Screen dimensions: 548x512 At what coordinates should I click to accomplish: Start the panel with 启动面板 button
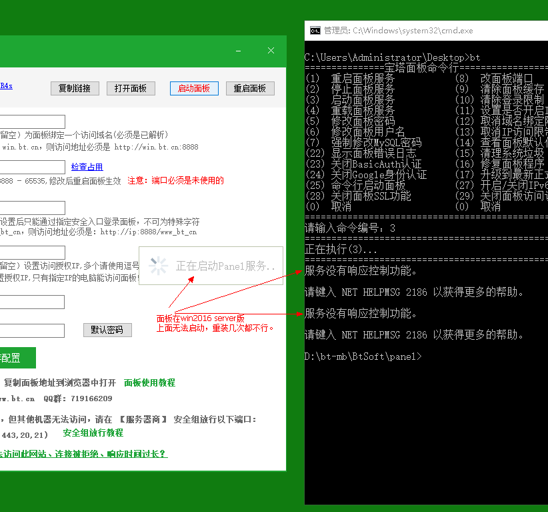point(194,89)
